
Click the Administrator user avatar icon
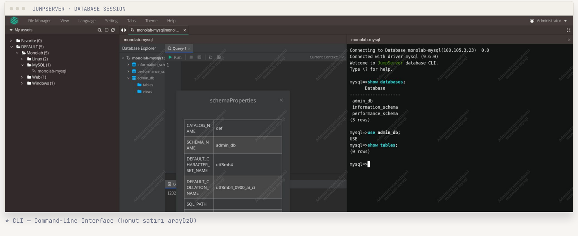click(532, 21)
